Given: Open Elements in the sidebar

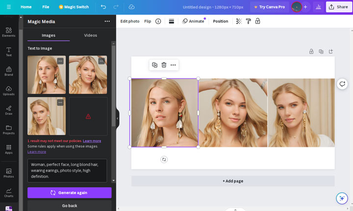Looking at the screenshot, I should click(9, 32).
